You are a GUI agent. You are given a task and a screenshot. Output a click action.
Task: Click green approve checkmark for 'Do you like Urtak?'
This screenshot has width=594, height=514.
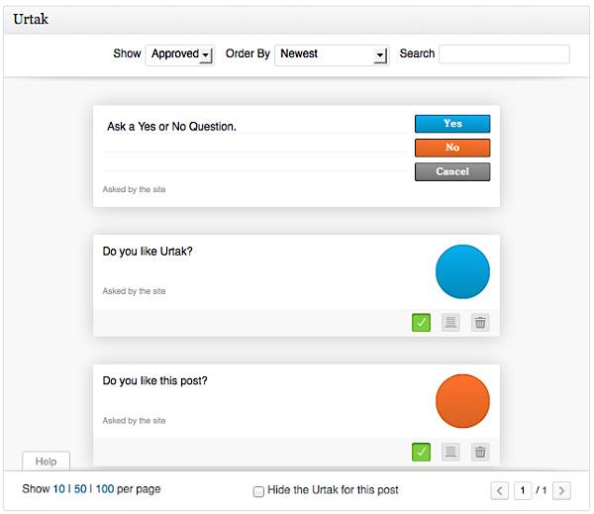(421, 323)
